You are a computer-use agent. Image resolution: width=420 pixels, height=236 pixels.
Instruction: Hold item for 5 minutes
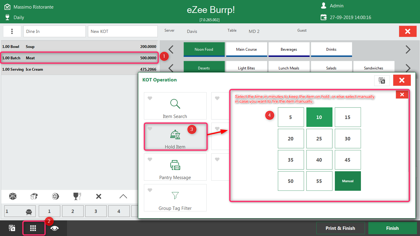291,117
